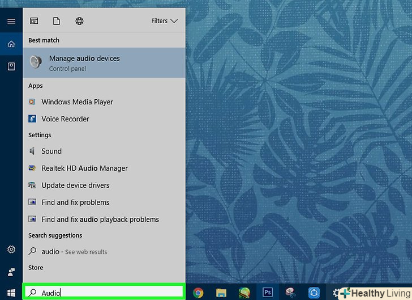
Task: Select Update device drivers
Action: (75, 185)
